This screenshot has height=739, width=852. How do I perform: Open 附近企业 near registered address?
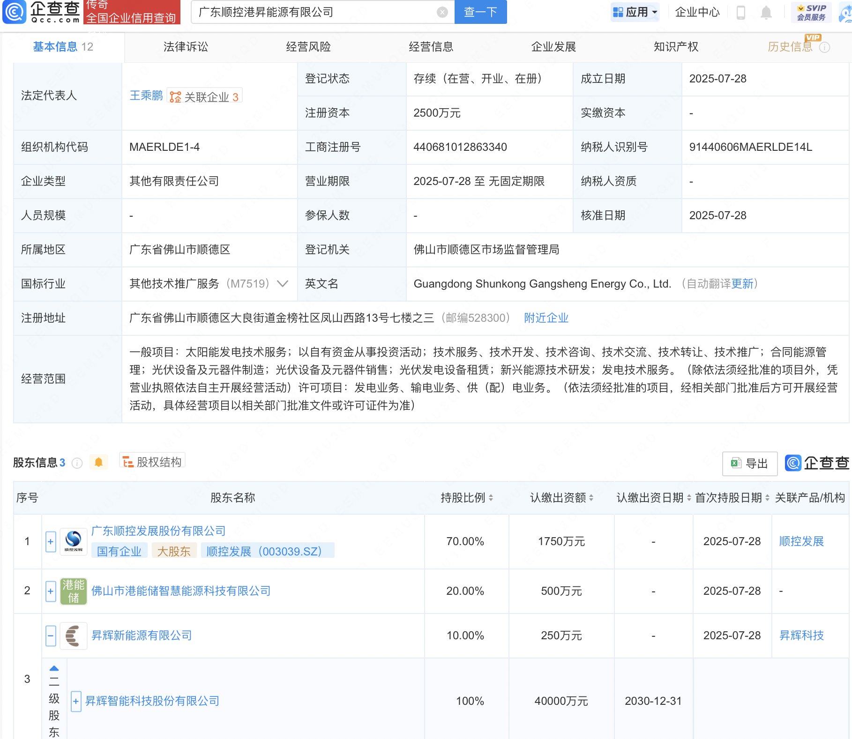tap(546, 318)
